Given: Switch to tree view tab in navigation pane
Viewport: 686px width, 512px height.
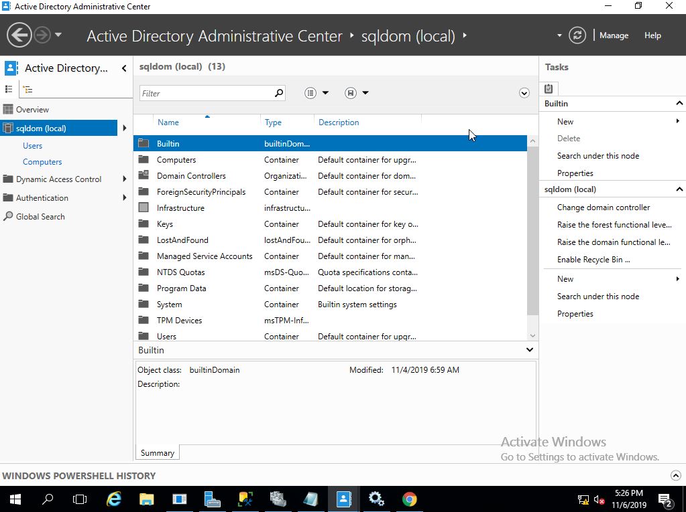Looking at the screenshot, I should [28, 90].
